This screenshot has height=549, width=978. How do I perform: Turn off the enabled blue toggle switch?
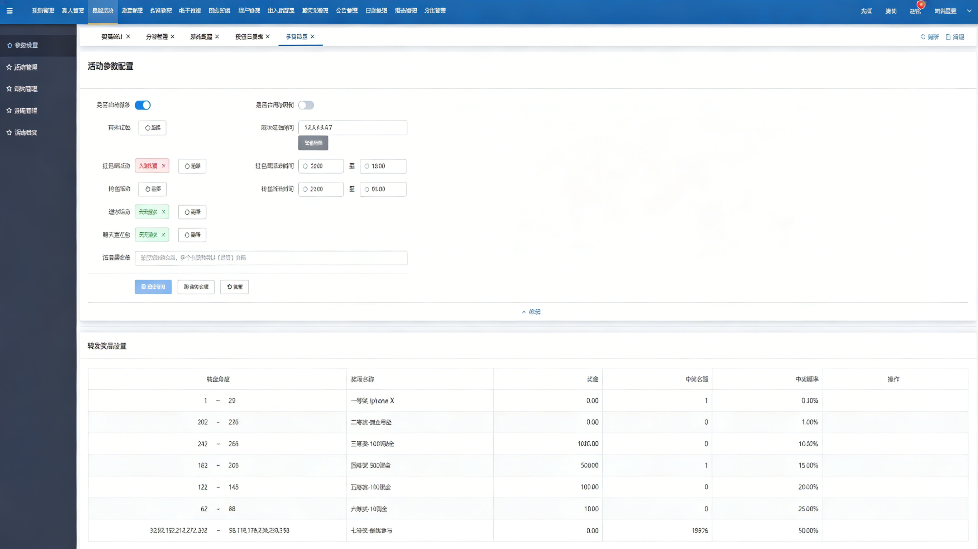tap(143, 105)
